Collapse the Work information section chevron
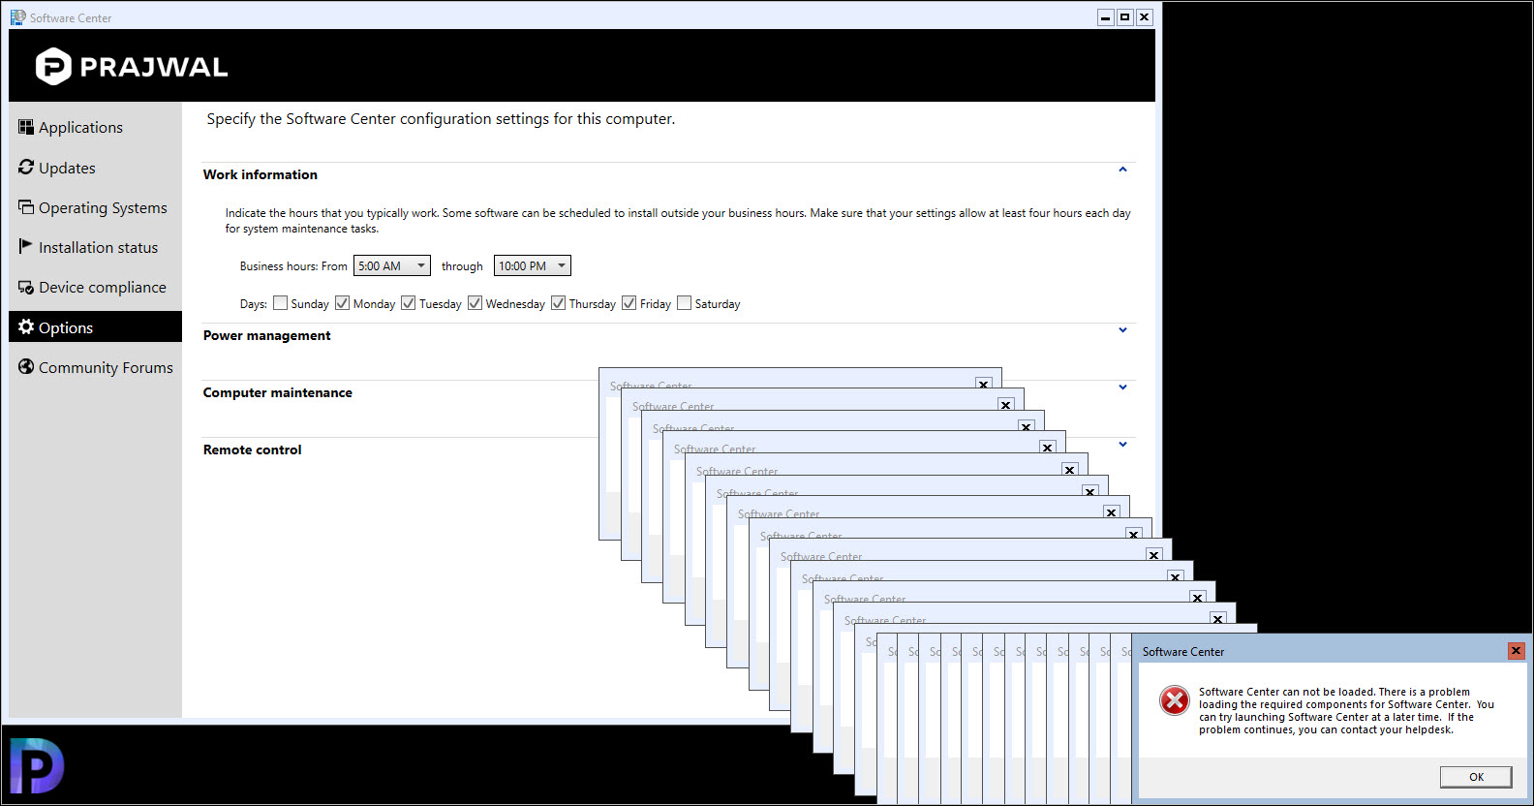The image size is (1534, 806). pos(1123,170)
